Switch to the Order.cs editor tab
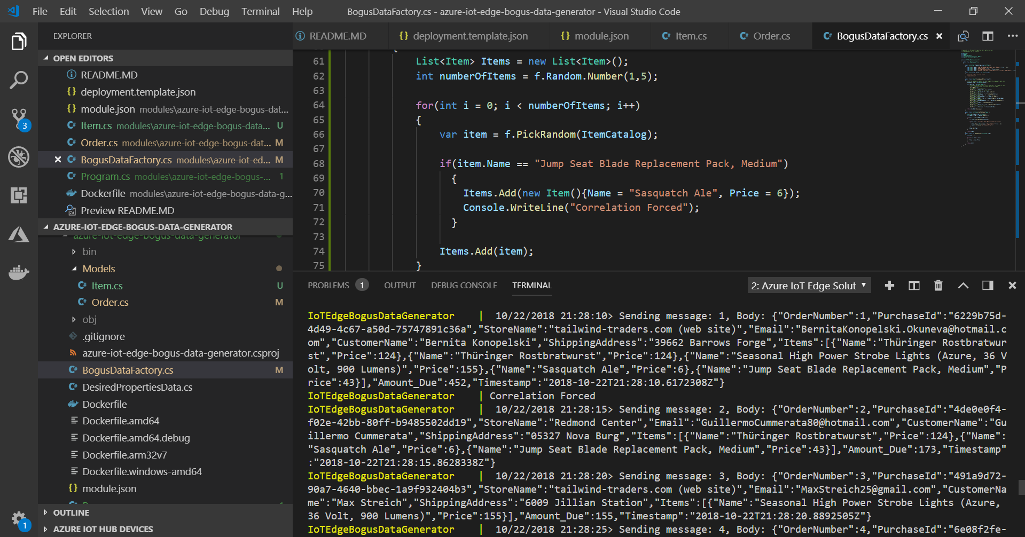The image size is (1025, 537). point(771,36)
